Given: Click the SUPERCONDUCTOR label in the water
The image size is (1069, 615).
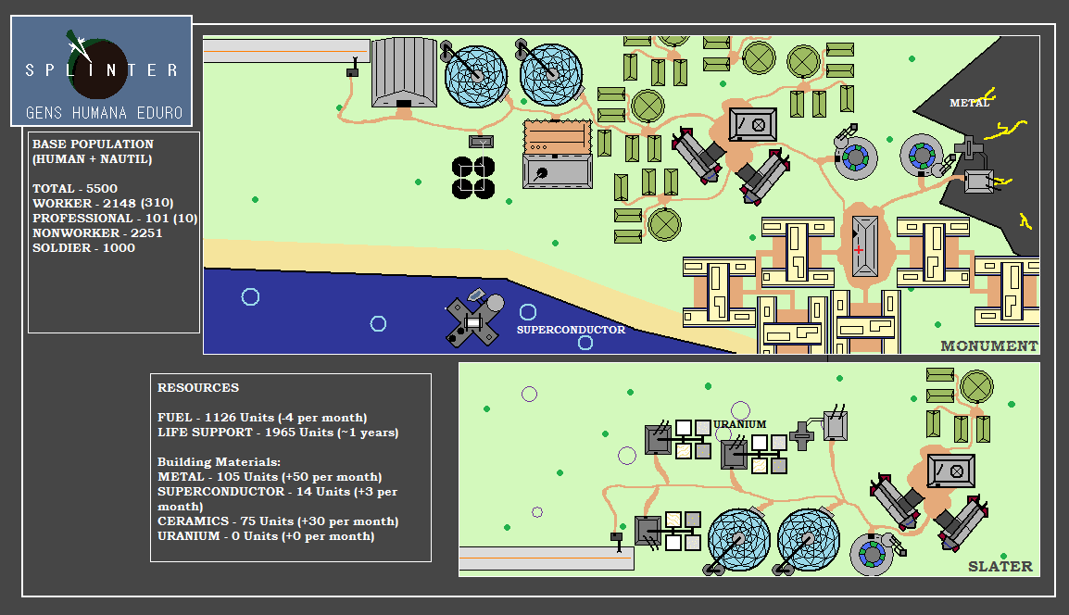Looking at the screenshot, I should (x=571, y=330).
